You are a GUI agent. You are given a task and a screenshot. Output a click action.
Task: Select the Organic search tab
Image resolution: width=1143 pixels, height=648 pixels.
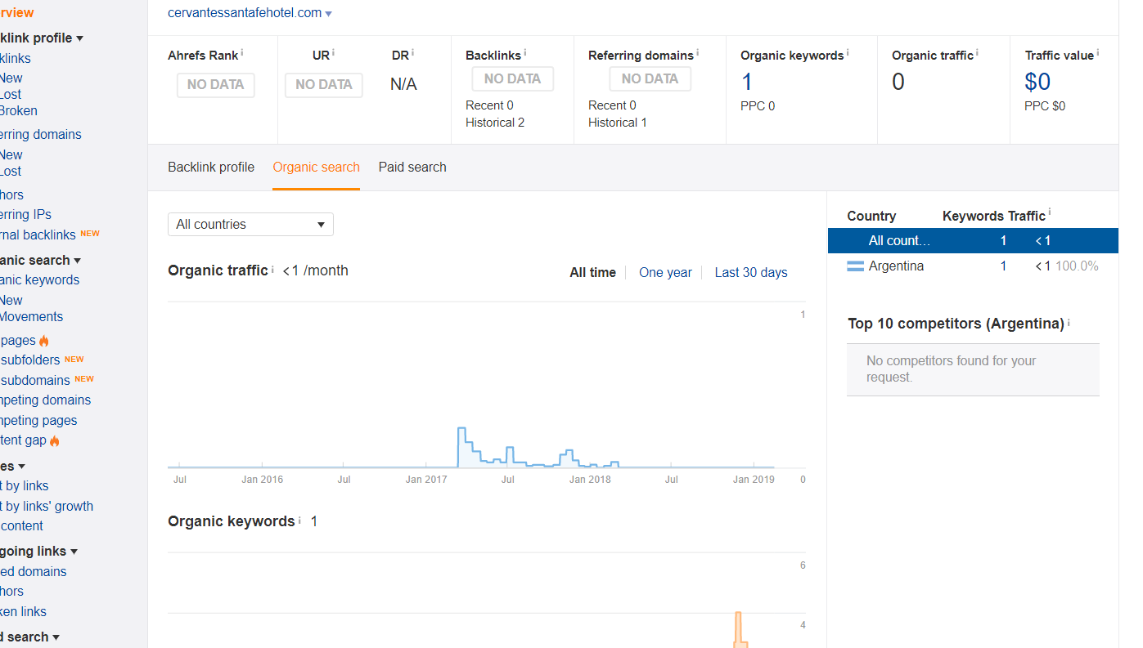point(316,167)
